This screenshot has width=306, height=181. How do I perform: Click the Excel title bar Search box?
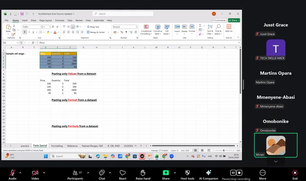[123, 14]
